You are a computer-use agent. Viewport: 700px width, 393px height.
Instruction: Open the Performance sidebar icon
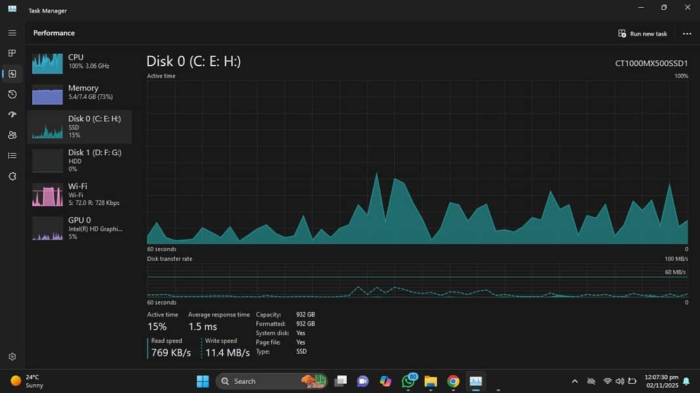pos(12,73)
